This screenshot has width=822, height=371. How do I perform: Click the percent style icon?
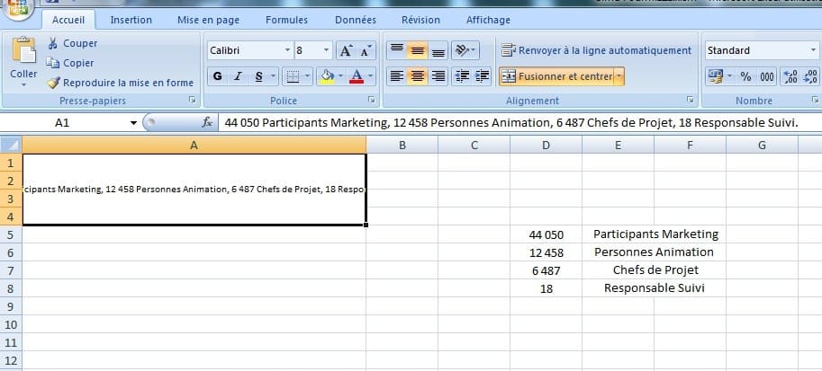click(x=745, y=76)
